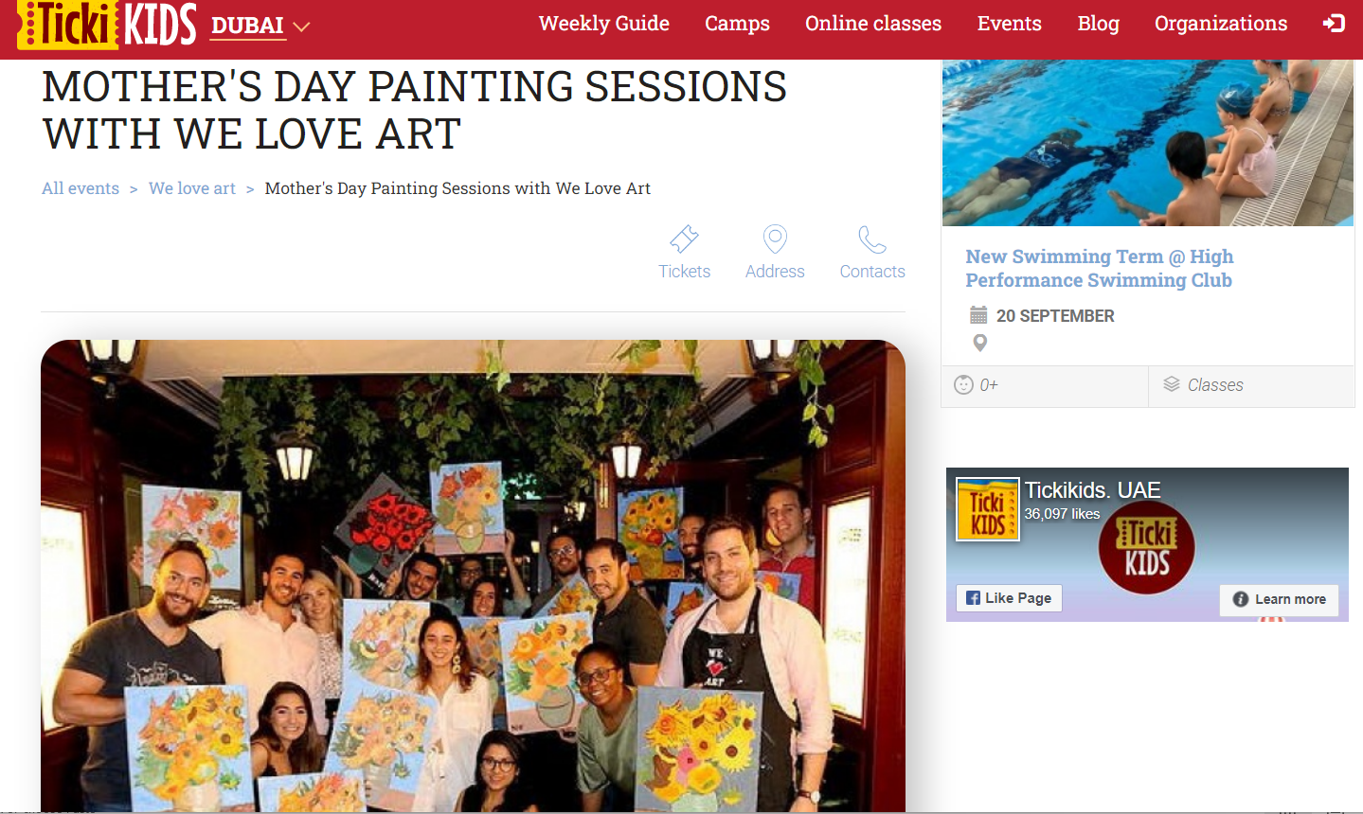Open the Organizations menu item
Screen dimensions: 1363x814
1221,24
